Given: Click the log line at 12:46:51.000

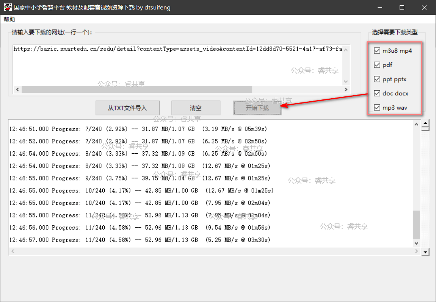Looking at the screenshot, I should [x=138, y=129].
